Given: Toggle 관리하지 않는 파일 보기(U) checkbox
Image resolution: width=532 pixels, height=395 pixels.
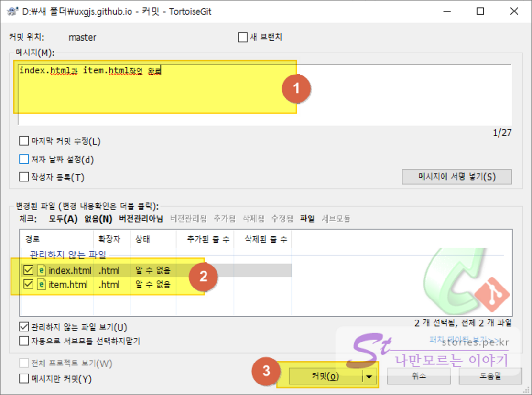Looking at the screenshot, I should (x=24, y=327).
